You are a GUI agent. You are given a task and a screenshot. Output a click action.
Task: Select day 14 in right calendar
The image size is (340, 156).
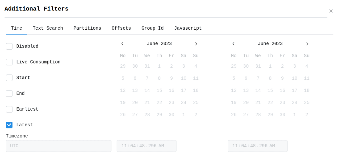[x=258, y=90]
